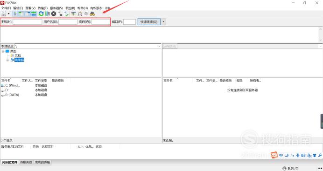
Task: Focus the 主机(H) host input field
Action: [28, 22]
